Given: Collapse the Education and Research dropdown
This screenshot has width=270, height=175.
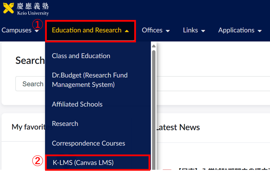Looking at the screenshot, I should (x=90, y=30).
